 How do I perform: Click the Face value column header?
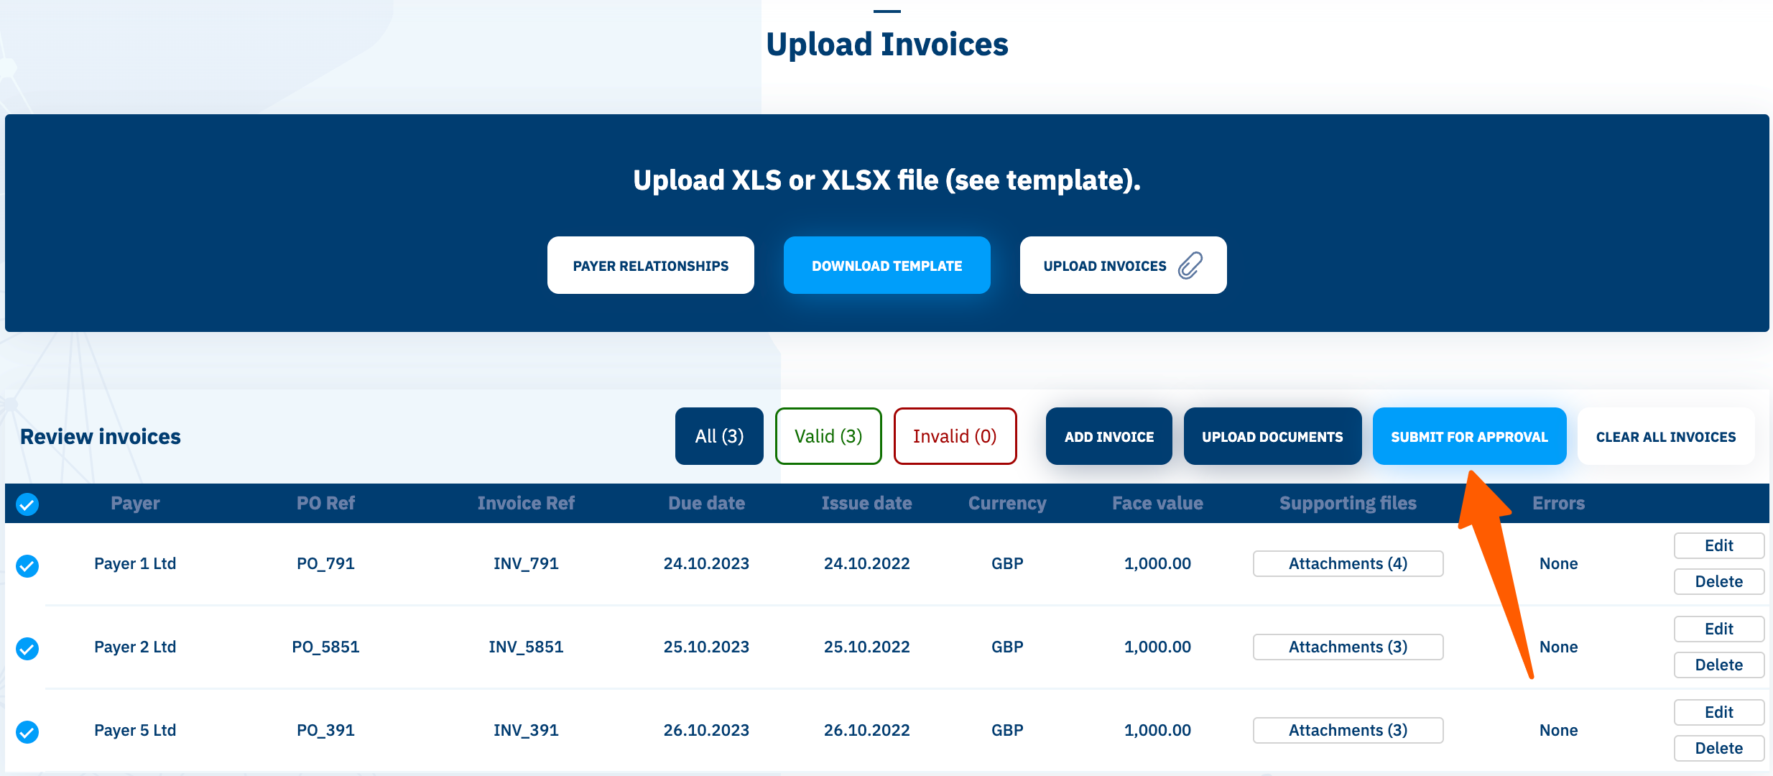pyautogui.click(x=1157, y=503)
